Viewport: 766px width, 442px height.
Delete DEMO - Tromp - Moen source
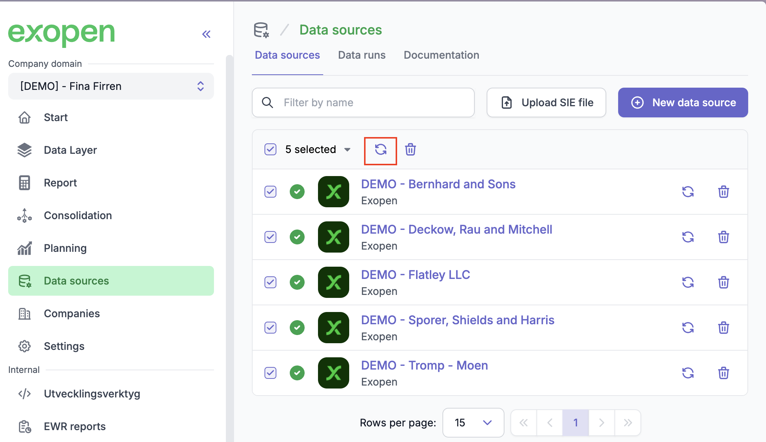(723, 373)
